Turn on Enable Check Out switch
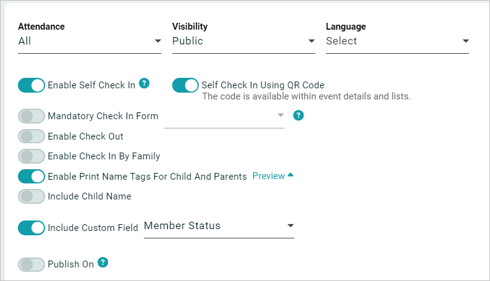490x281 pixels. tap(31, 136)
